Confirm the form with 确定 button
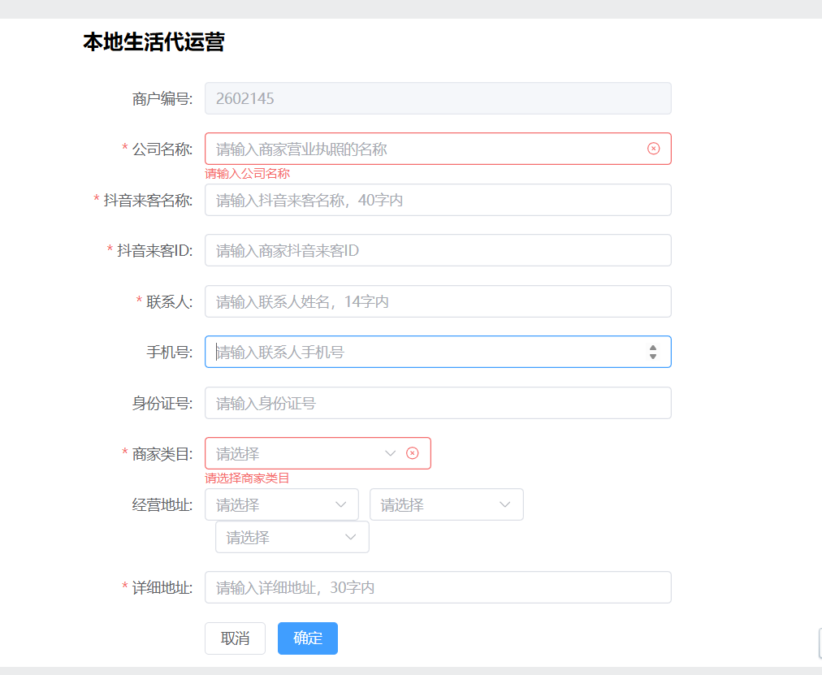822x675 pixels. click(308, 638)
